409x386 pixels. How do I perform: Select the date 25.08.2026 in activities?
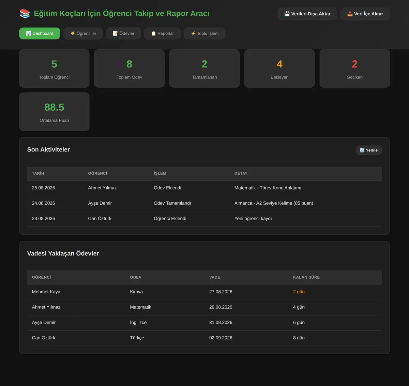click(x=43, y=188)
